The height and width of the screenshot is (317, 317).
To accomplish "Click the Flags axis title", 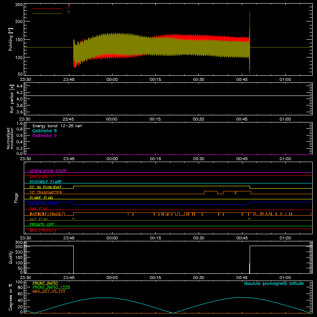I will tap(16, 198).
